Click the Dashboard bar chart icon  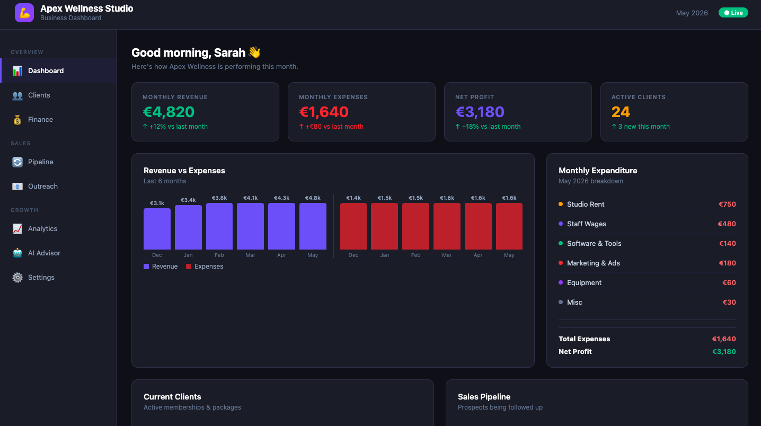(17, 70)
